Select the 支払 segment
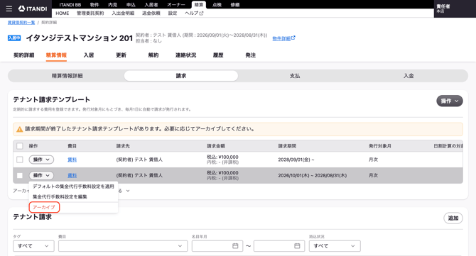This screenshot has height=256, width=476. click(295, 76)
